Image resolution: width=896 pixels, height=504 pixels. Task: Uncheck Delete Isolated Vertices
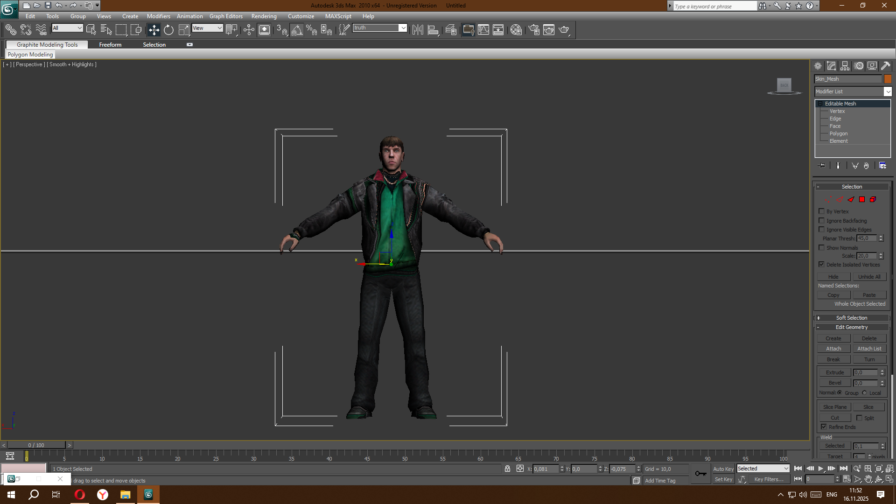point(822,265)
